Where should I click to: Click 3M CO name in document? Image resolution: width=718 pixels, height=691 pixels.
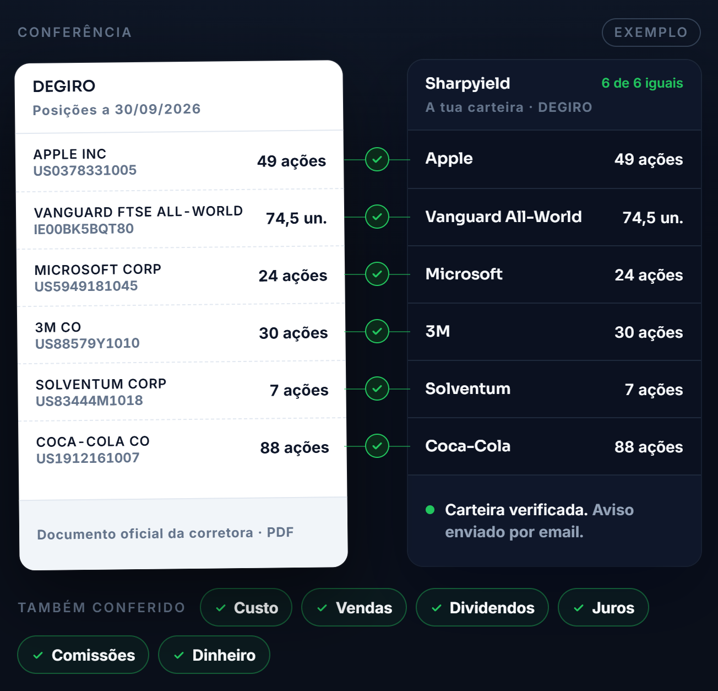pos(58,327)
